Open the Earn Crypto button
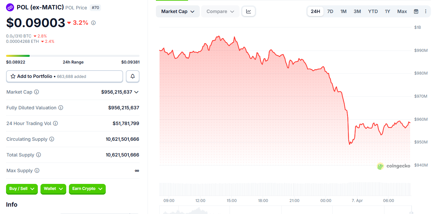The image size is (440, 214). coord(87,189)
